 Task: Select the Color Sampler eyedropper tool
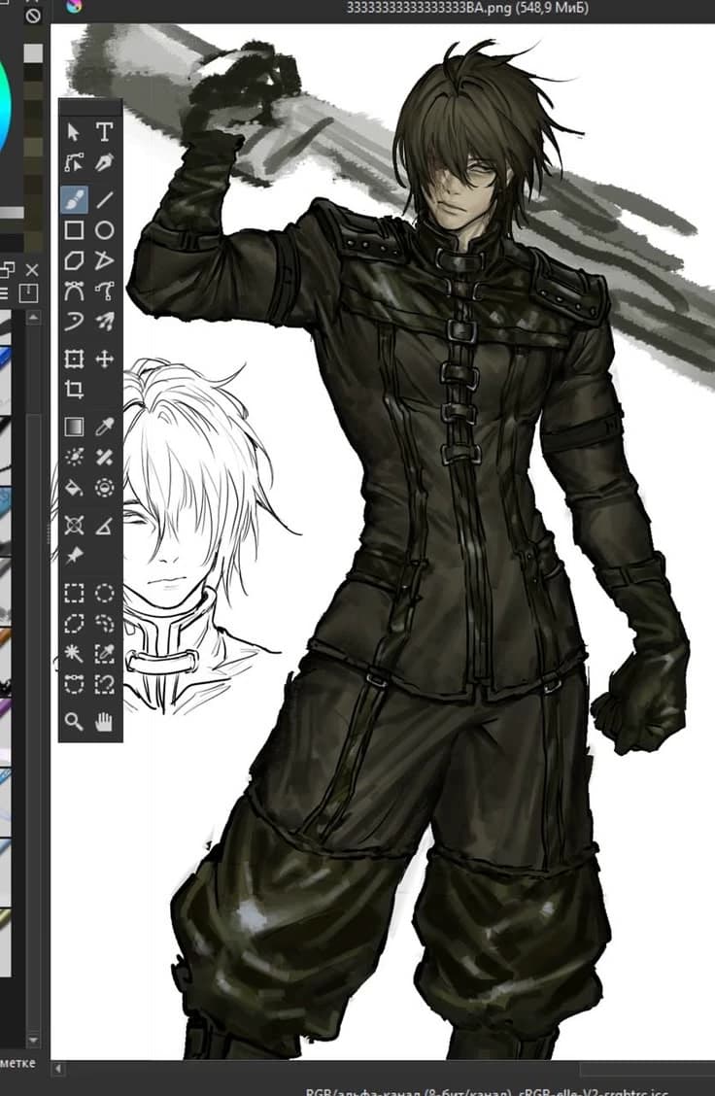(104, 427)
